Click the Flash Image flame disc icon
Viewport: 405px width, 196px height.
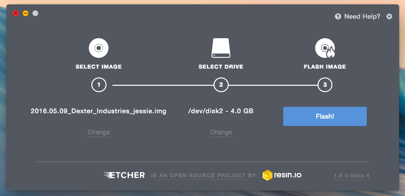point(325,48)
